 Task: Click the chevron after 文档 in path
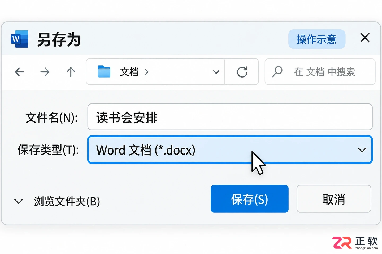(x=146, y=72)
